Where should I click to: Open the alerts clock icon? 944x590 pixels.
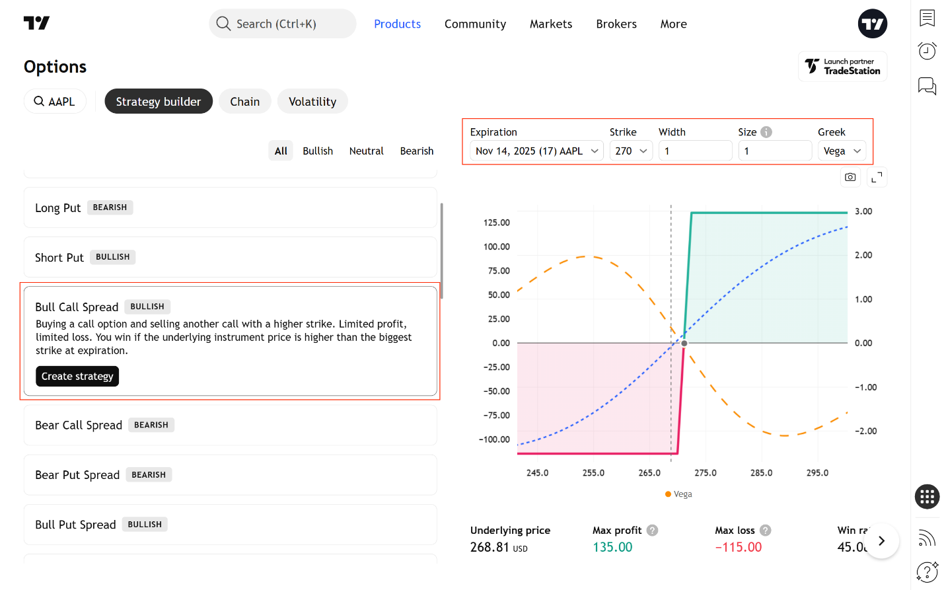(927, 51)
